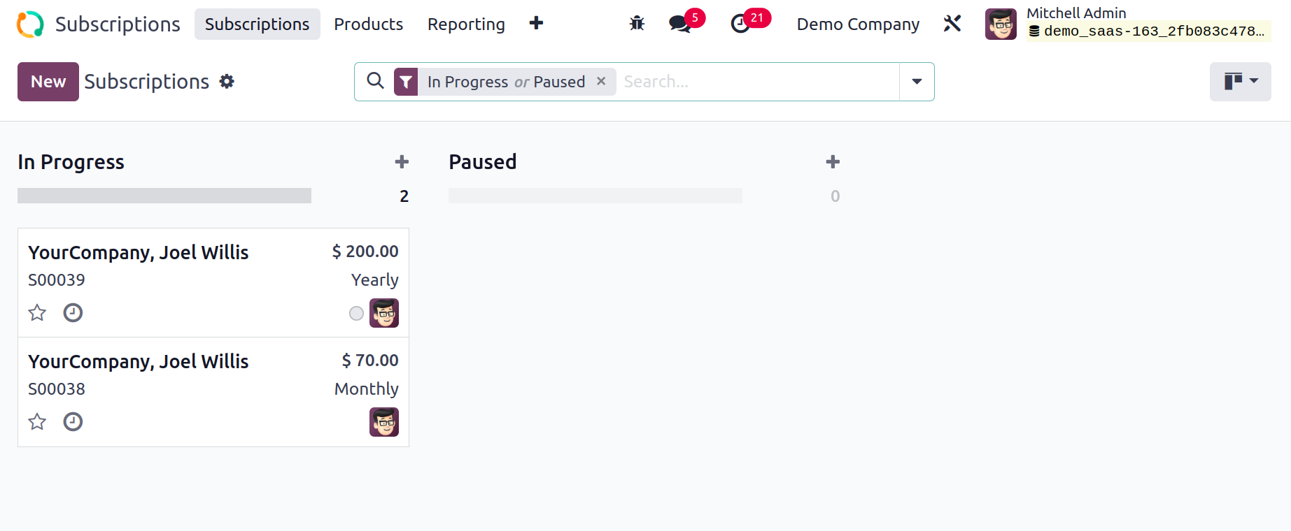The width and height of the screenshot is (1291, 531).
Task: Open the Mitchell Admin user menu
Action: (1127, 24)
